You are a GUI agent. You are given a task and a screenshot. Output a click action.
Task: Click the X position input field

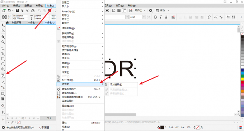tap(20, 16)
